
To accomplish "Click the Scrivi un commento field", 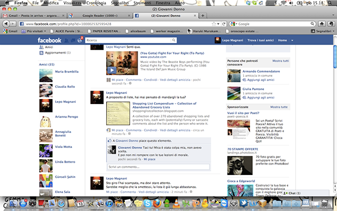I will click(x=158, y=167).
